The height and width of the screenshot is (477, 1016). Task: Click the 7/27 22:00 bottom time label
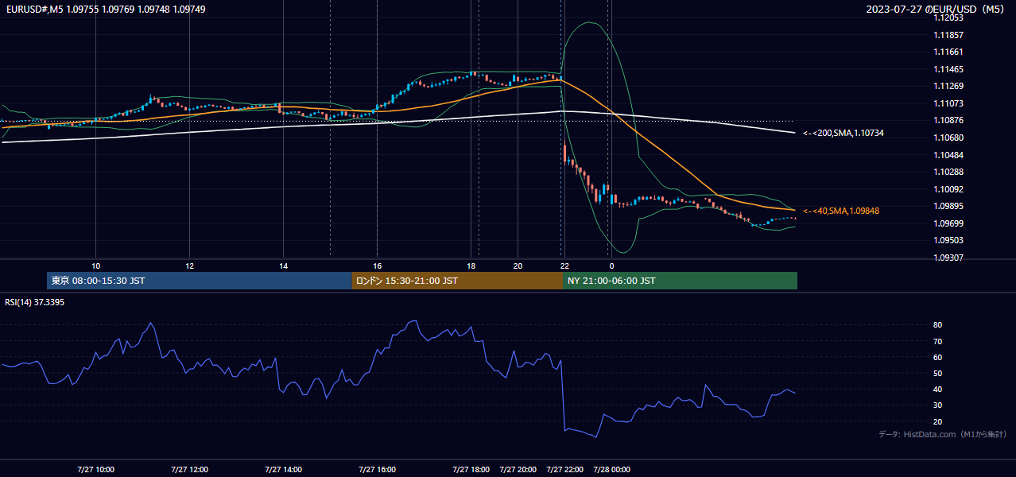[x=564, y=469]
